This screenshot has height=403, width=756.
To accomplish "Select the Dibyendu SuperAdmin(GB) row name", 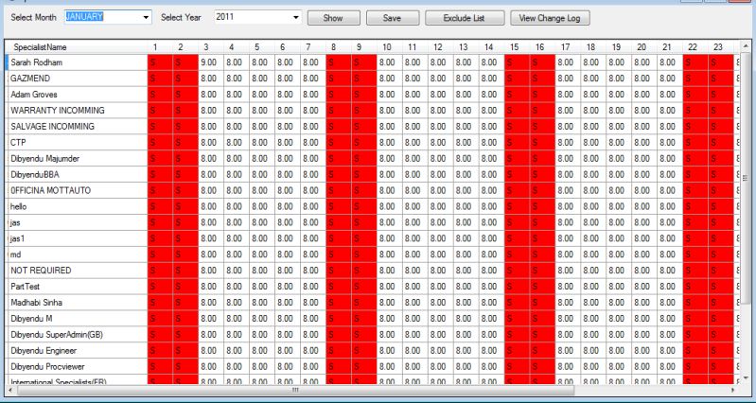I will pyautogui.click(x=57, y=335).
